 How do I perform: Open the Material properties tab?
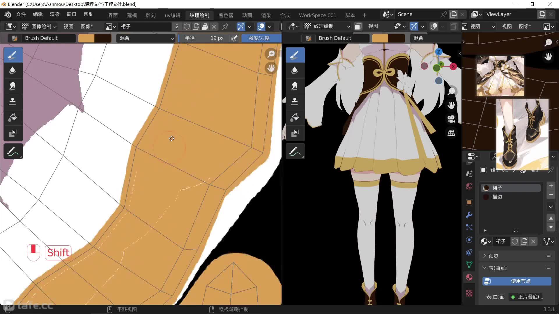click(x=469, y=277)
